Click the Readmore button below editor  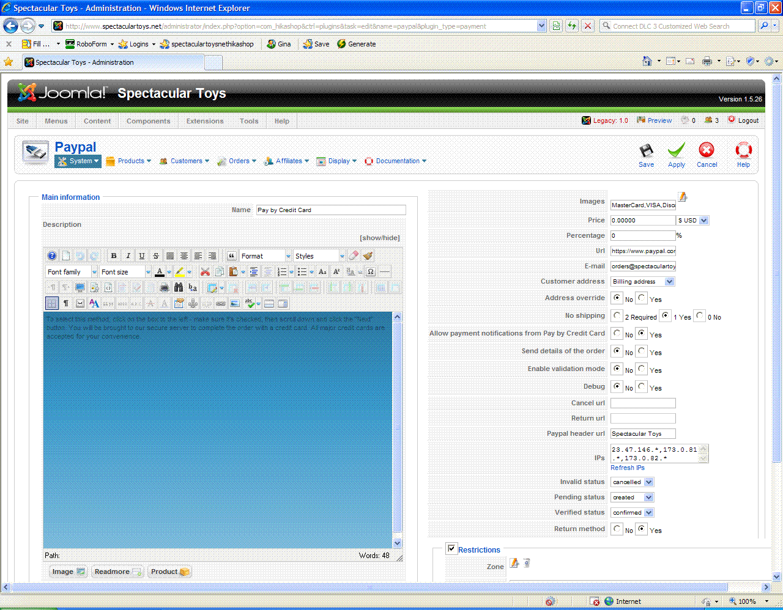click(x=117, y=571)
